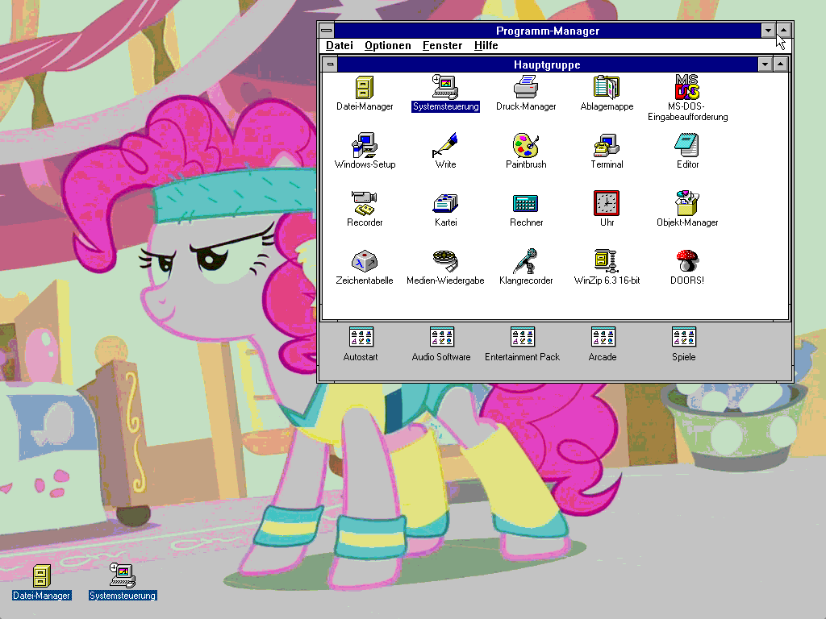Click minimized Datei-Manager icon on desktop
The image size is (826, 619).
42,575
